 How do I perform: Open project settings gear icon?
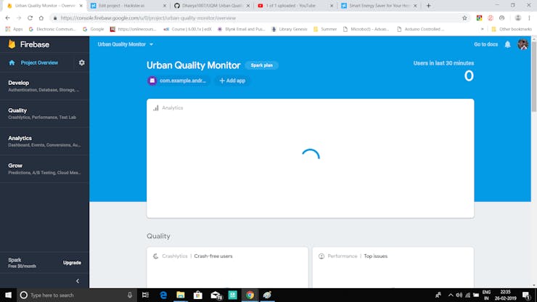(x=81, y=62)
